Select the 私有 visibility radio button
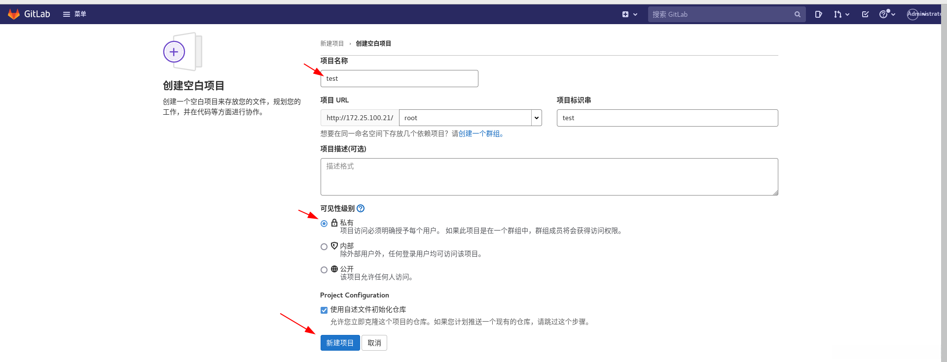 [x=324, y=224]
